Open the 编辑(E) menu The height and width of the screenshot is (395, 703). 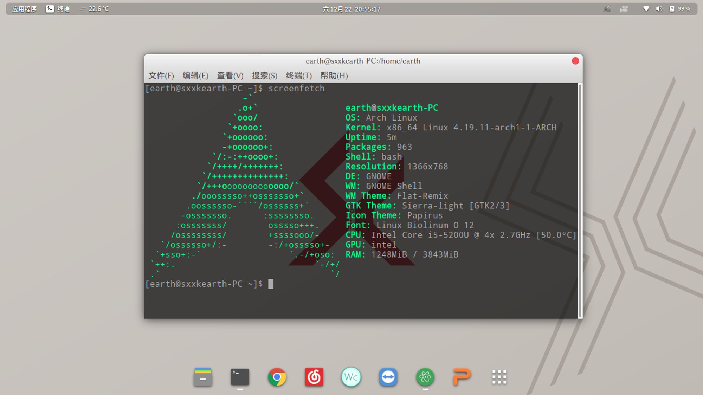pyautogui.click(x=195, y=76)
